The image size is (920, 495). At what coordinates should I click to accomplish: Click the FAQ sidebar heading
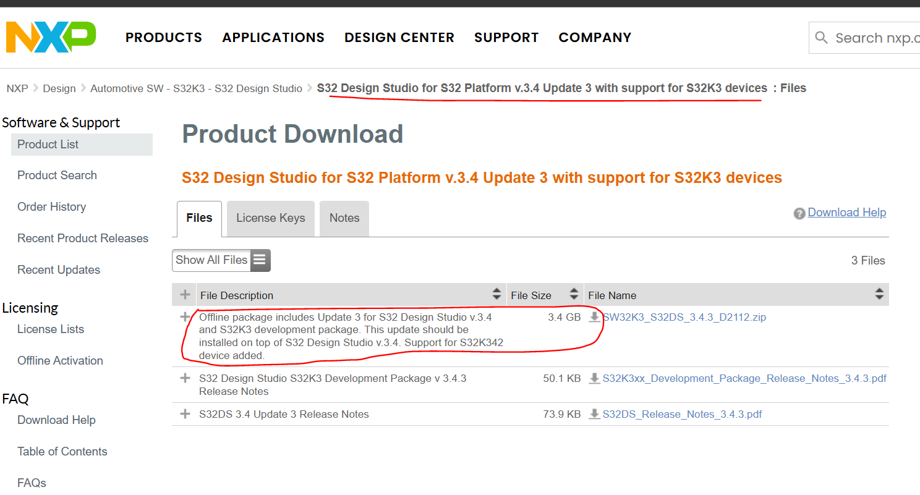pos(15,399)
